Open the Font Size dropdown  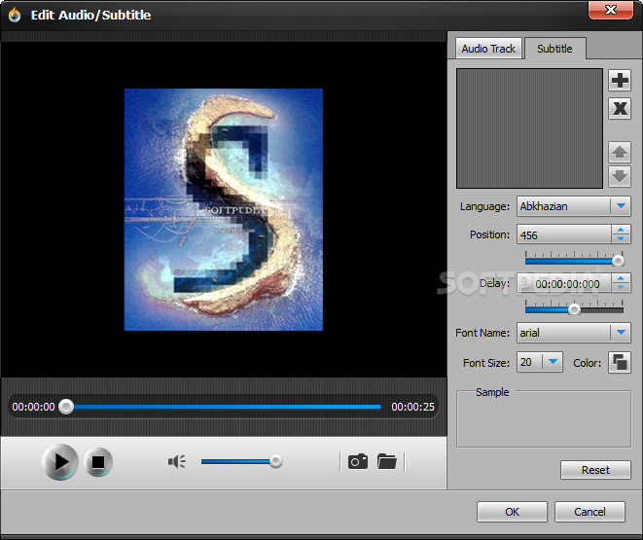click(553, 362)
